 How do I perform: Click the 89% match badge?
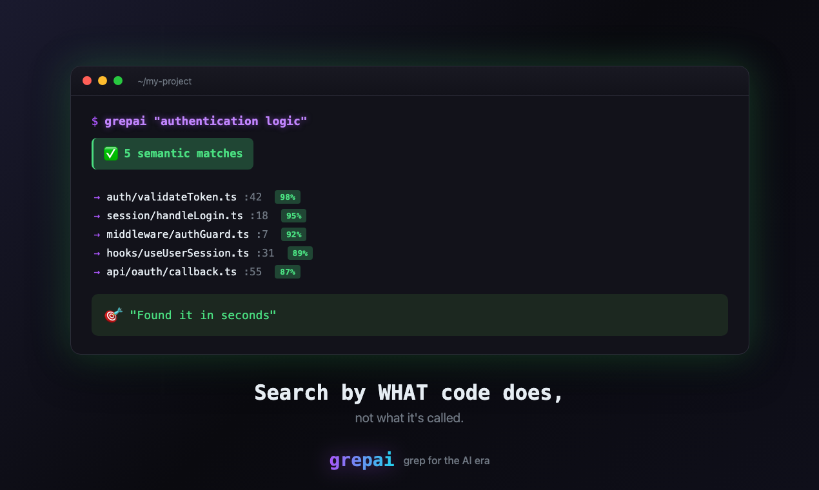tap(300, 253)
